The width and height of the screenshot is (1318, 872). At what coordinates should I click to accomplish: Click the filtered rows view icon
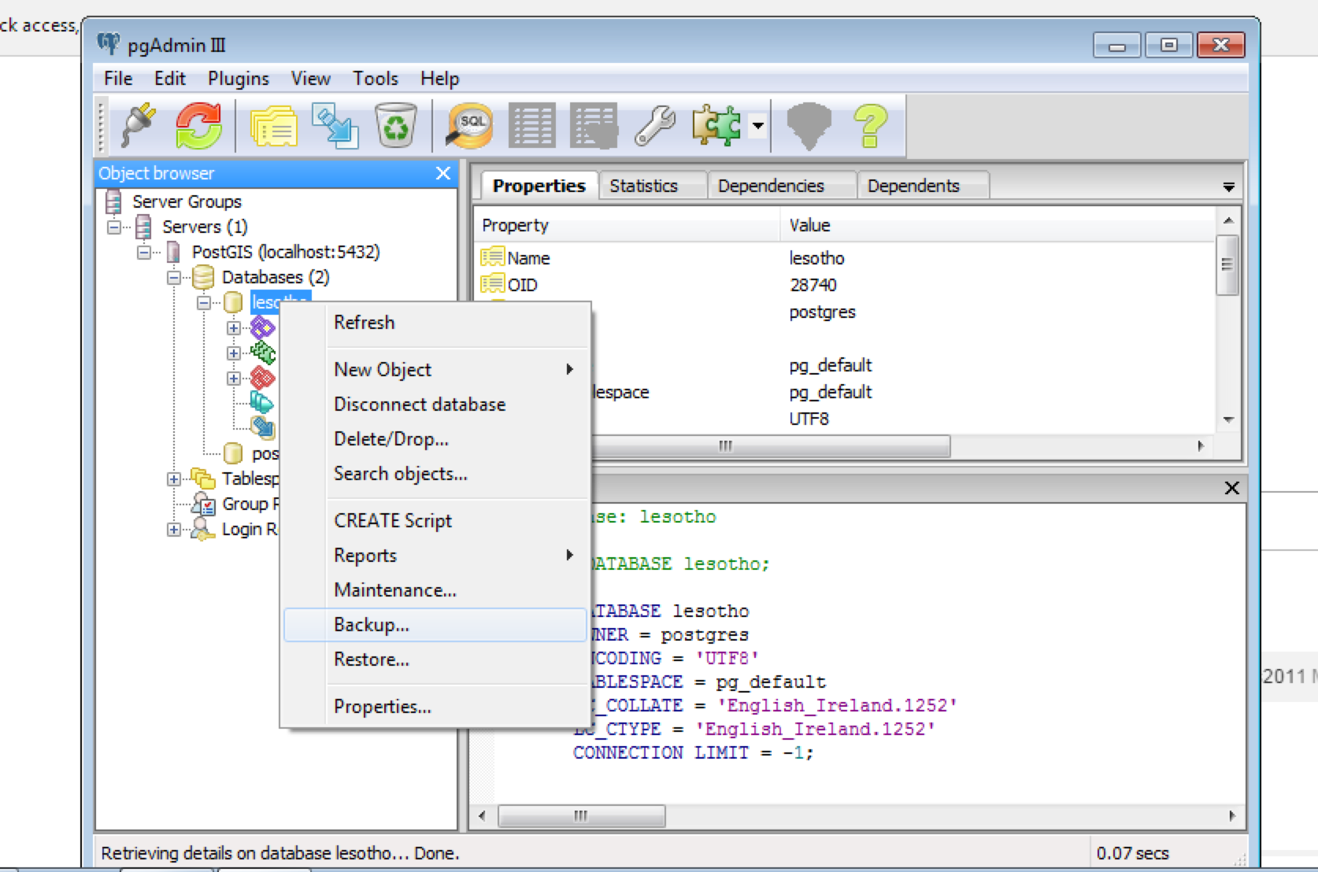pyautogui.click(x=594, y=126)
